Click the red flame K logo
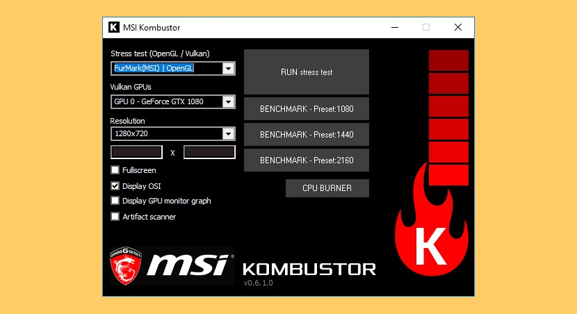The width and height of the screenshot is (577, 314). pyautogui.click(x=432, y=219)
